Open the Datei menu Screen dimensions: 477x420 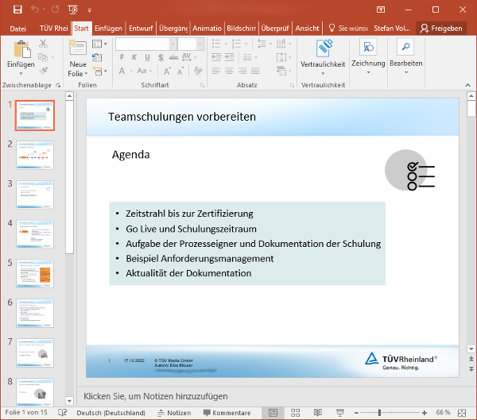pyautogui.click(x=17, y=28)
